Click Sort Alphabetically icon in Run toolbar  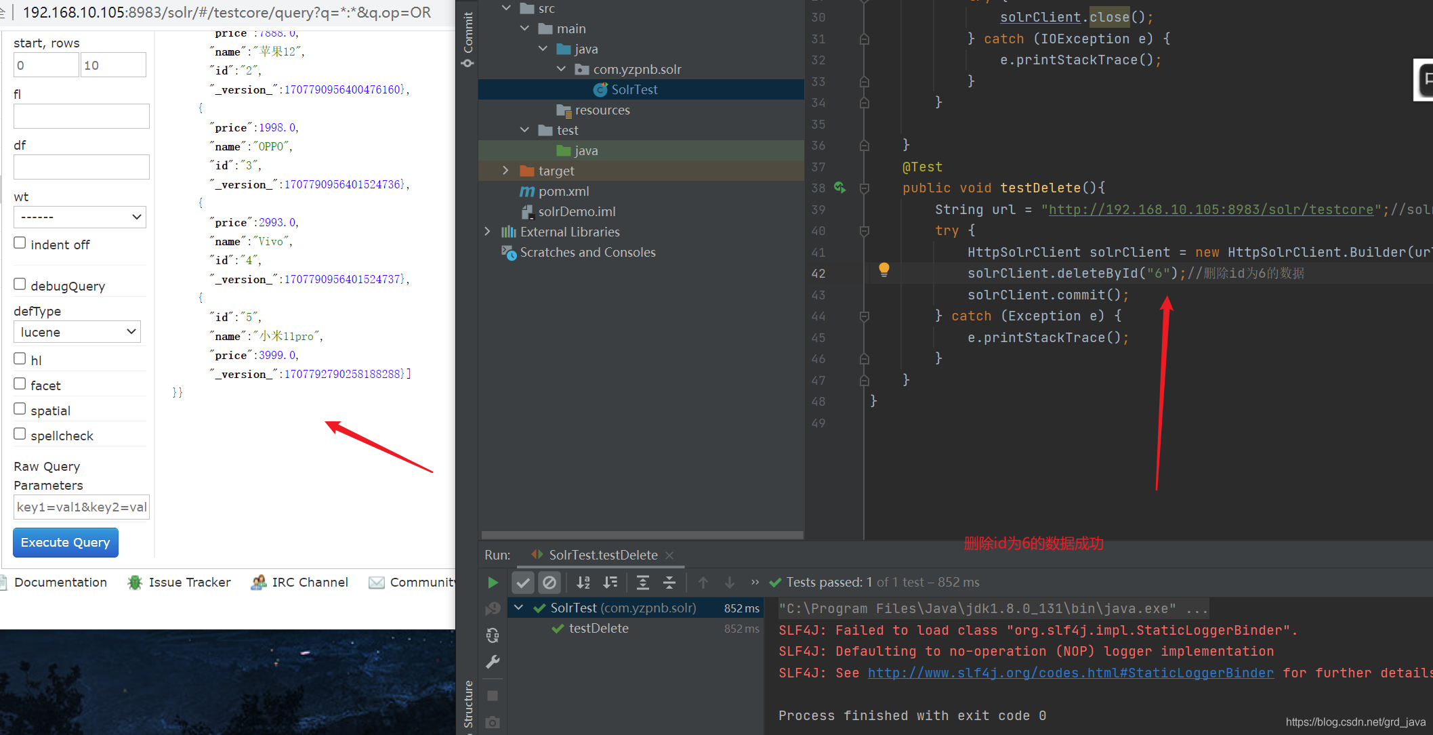(583, 583)
